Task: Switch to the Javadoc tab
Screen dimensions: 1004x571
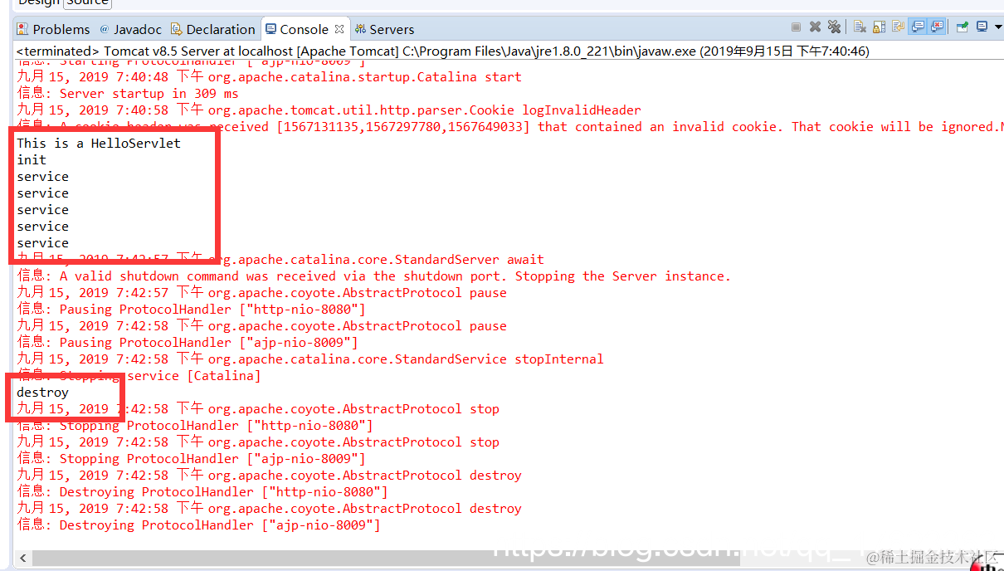Action: 131,29
